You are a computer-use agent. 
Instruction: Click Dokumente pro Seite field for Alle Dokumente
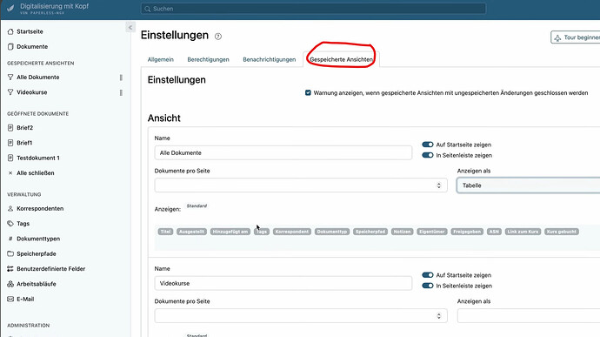(x=301, y=185)
